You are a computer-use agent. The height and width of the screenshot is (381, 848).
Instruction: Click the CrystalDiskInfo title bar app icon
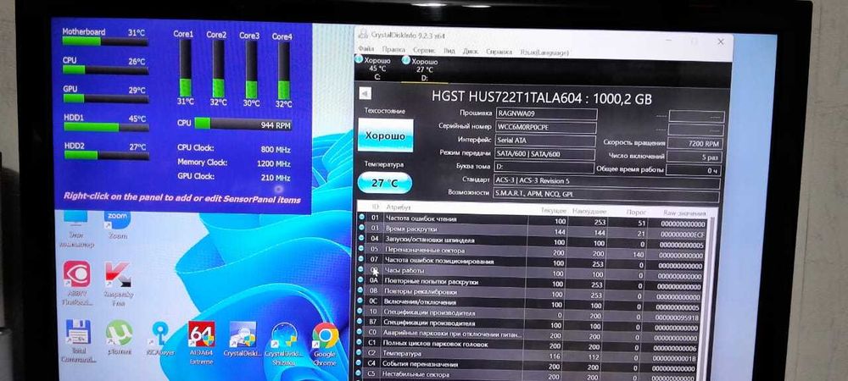tap(363, 34)
